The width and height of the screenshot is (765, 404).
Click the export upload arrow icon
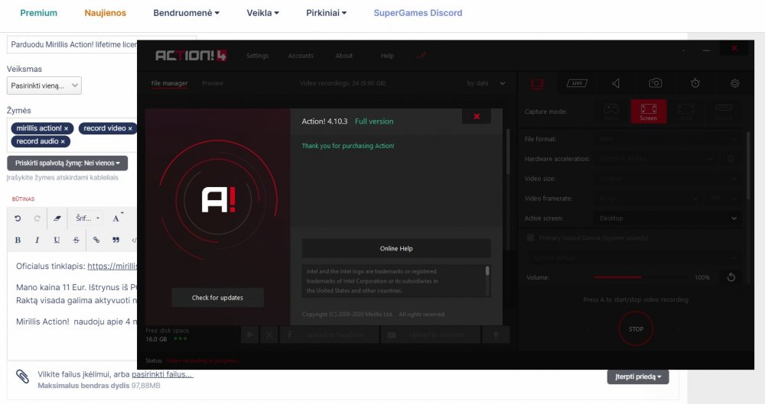(496, 335)
